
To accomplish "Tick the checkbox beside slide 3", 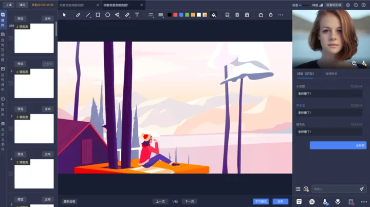I will (11, 129).
